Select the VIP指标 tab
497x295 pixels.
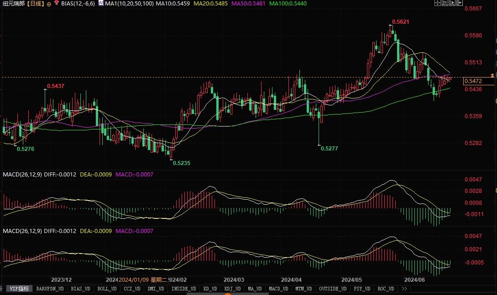click(x=19, y=289)
